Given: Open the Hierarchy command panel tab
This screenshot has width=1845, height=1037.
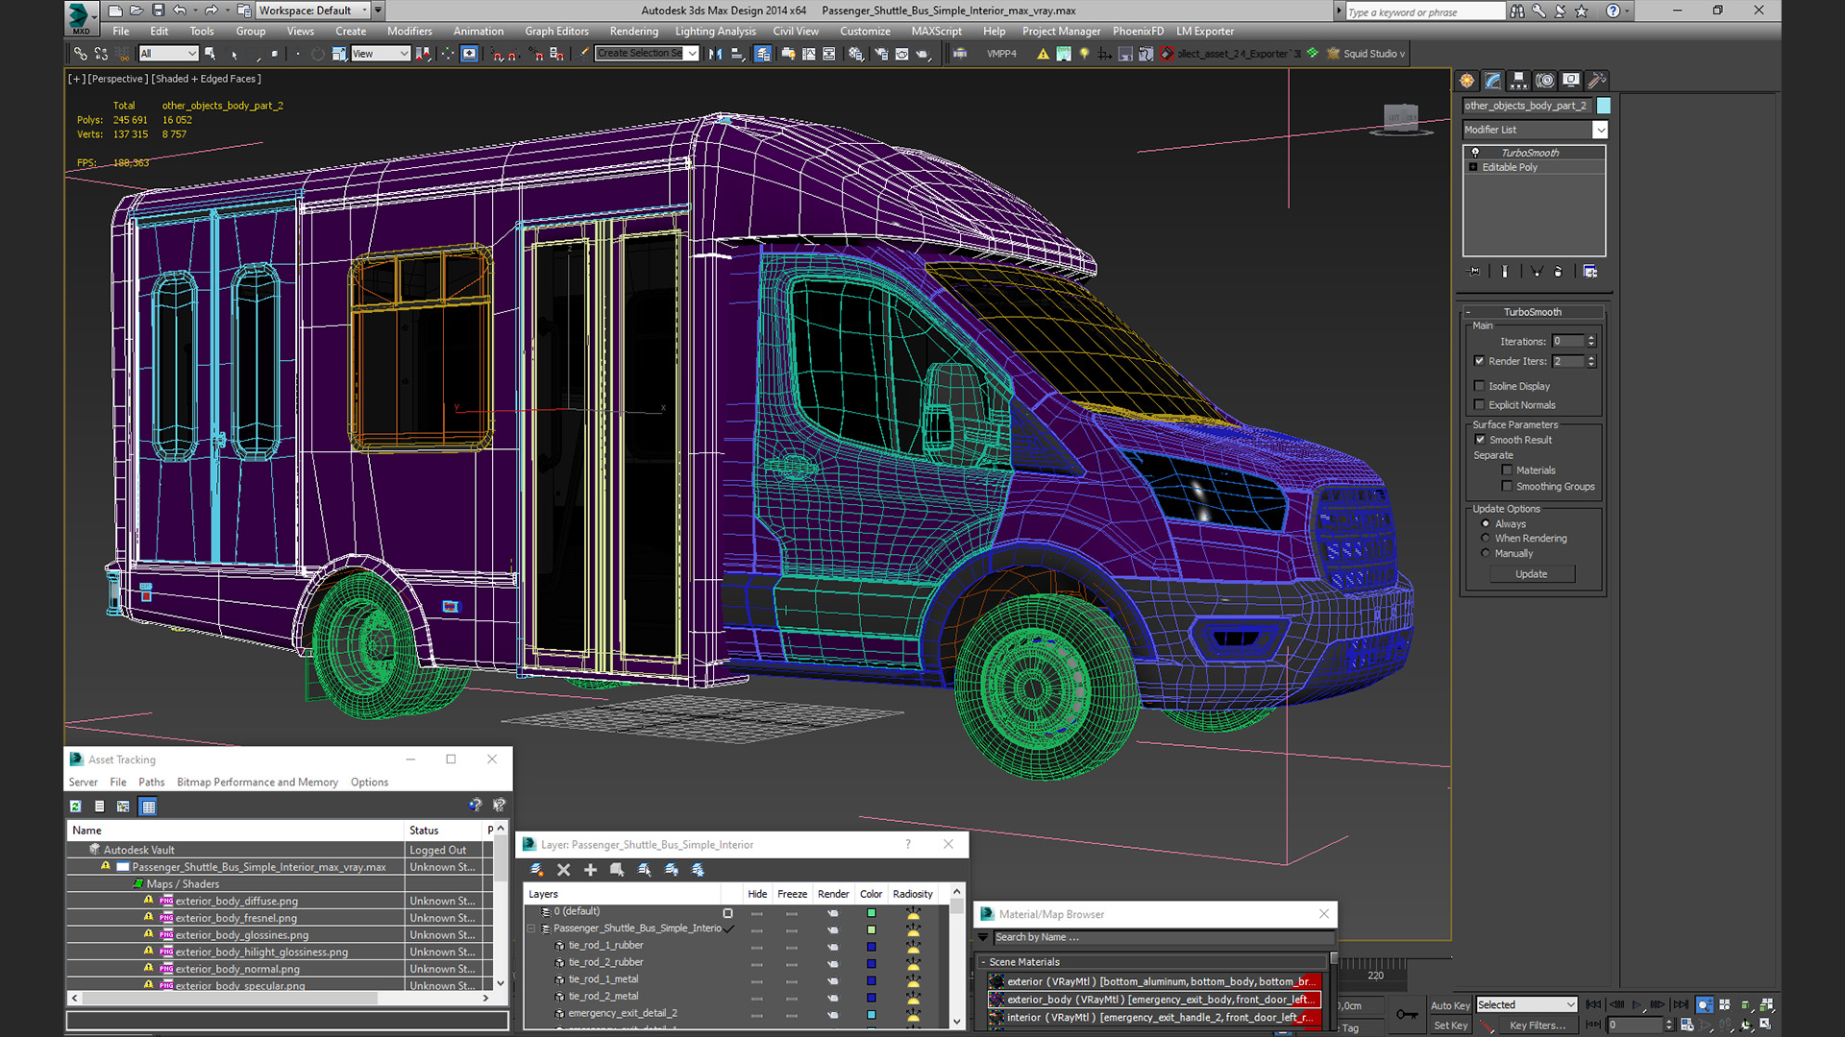Looking at the screenshot, I should pos(1518,81).
